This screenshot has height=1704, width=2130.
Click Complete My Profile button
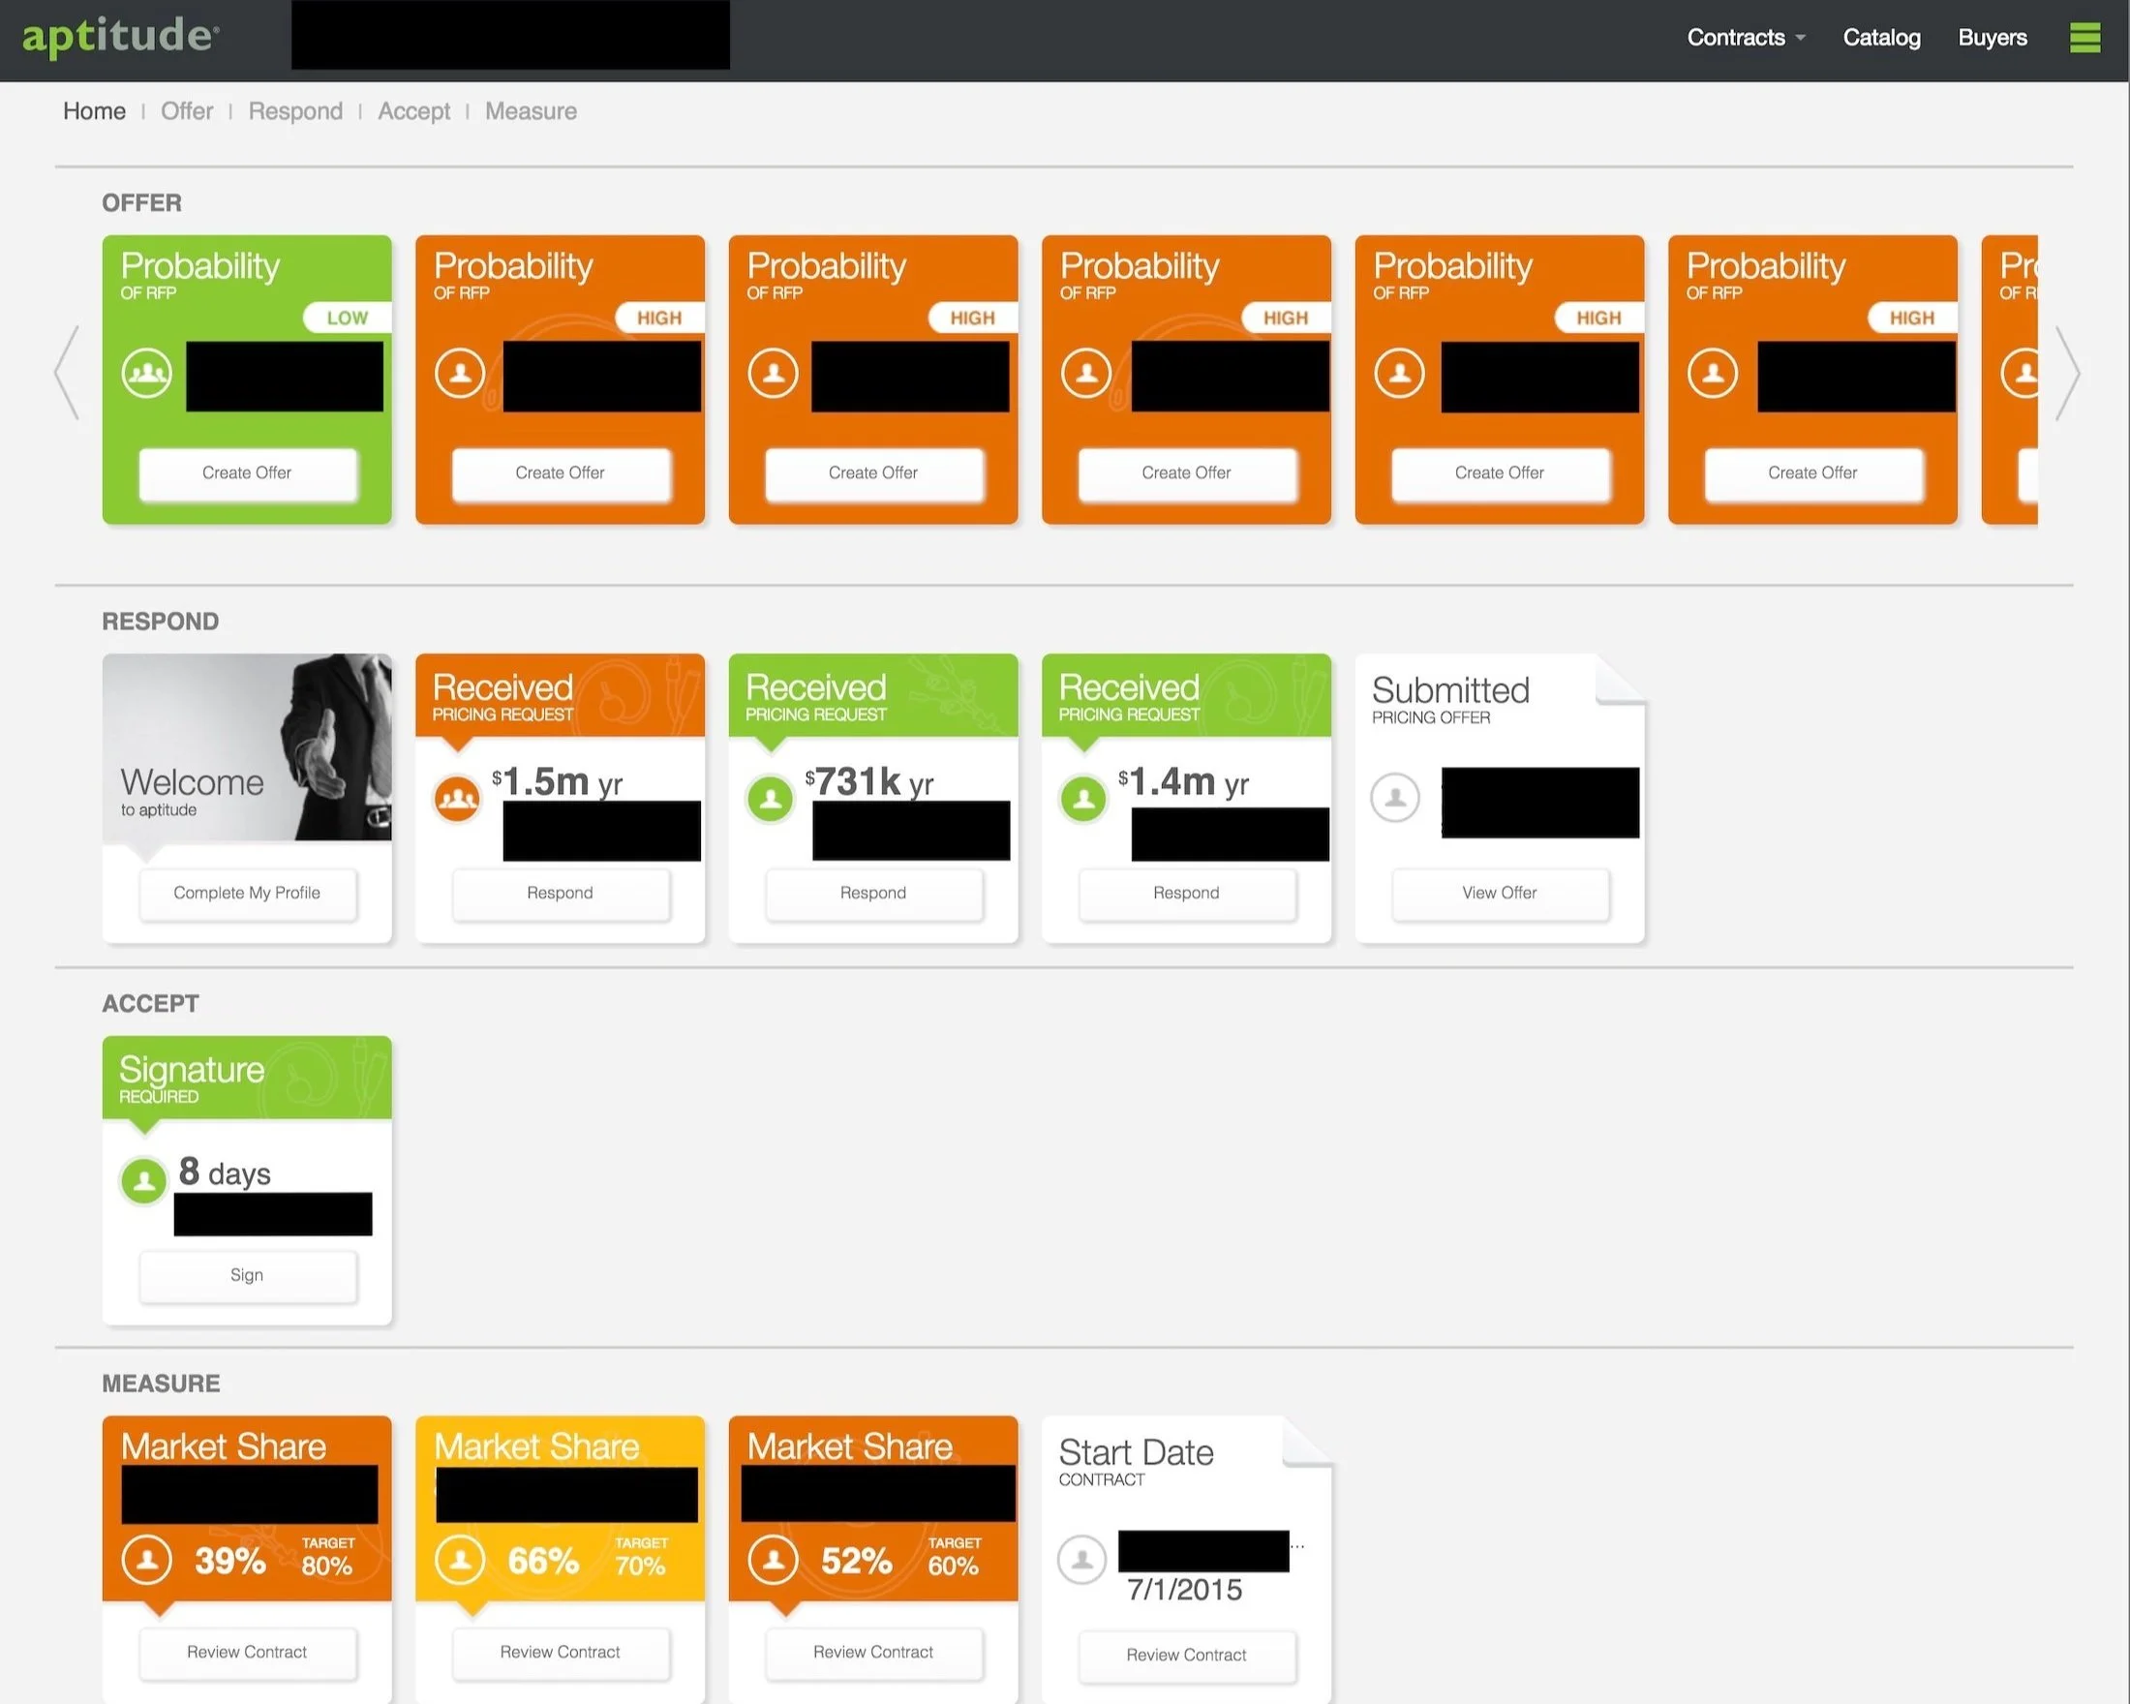tap(247, 893)
